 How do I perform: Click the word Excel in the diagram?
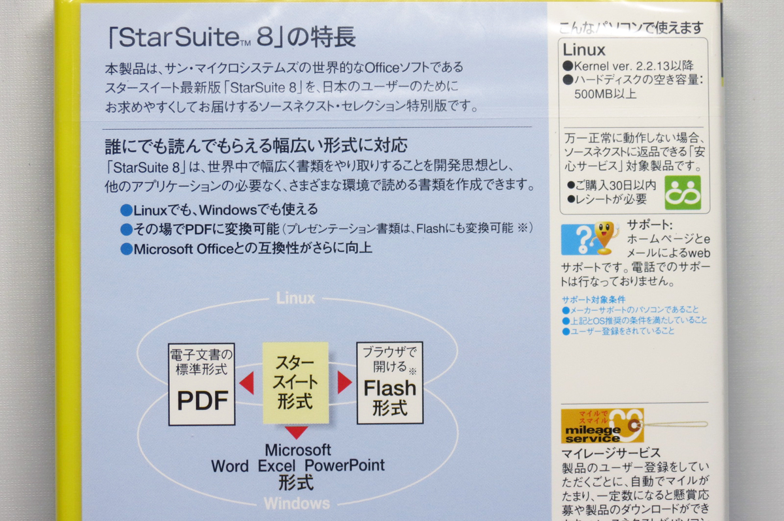pos(277,466)
